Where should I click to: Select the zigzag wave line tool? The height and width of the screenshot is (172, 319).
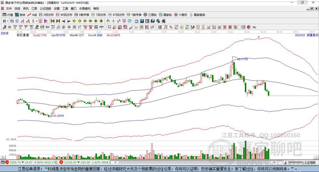click(x=136, y=27)
